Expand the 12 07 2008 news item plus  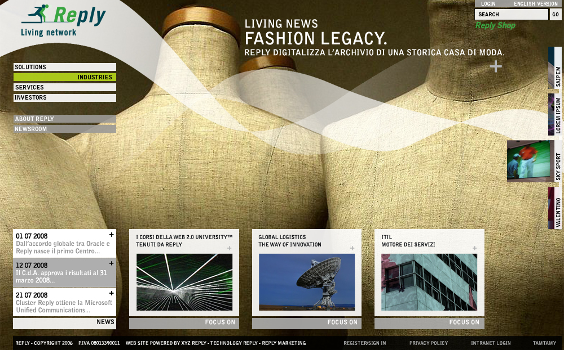click(x=112, y=263)
